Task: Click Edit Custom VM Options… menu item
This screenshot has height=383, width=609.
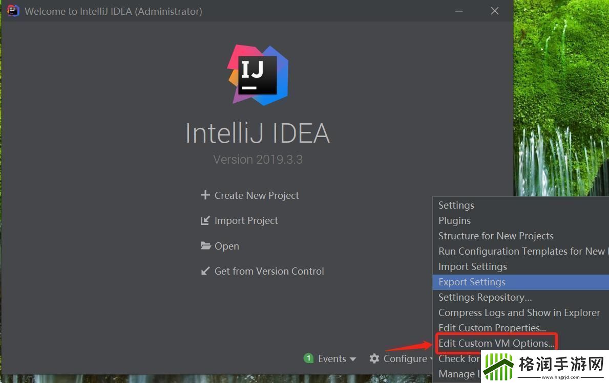Action: (x=496, y=343)
